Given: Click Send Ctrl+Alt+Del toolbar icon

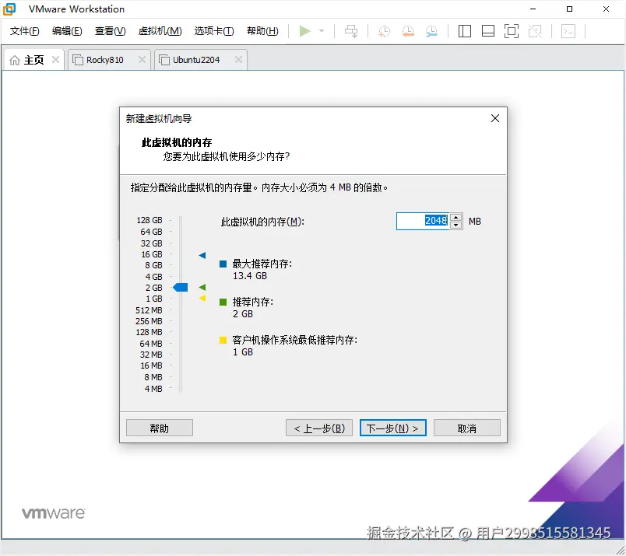Looking at the screenshot, I should pyautogui.click(x=351, y=31).
